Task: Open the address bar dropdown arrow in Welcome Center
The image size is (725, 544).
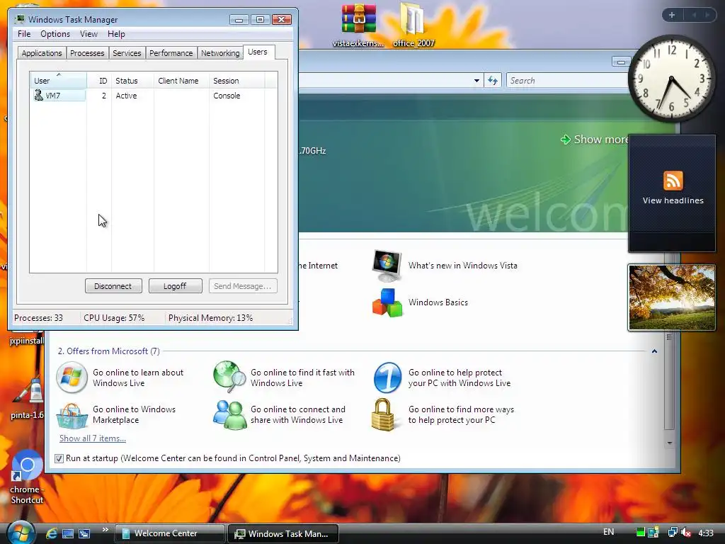Action: (x=476, y=81)
